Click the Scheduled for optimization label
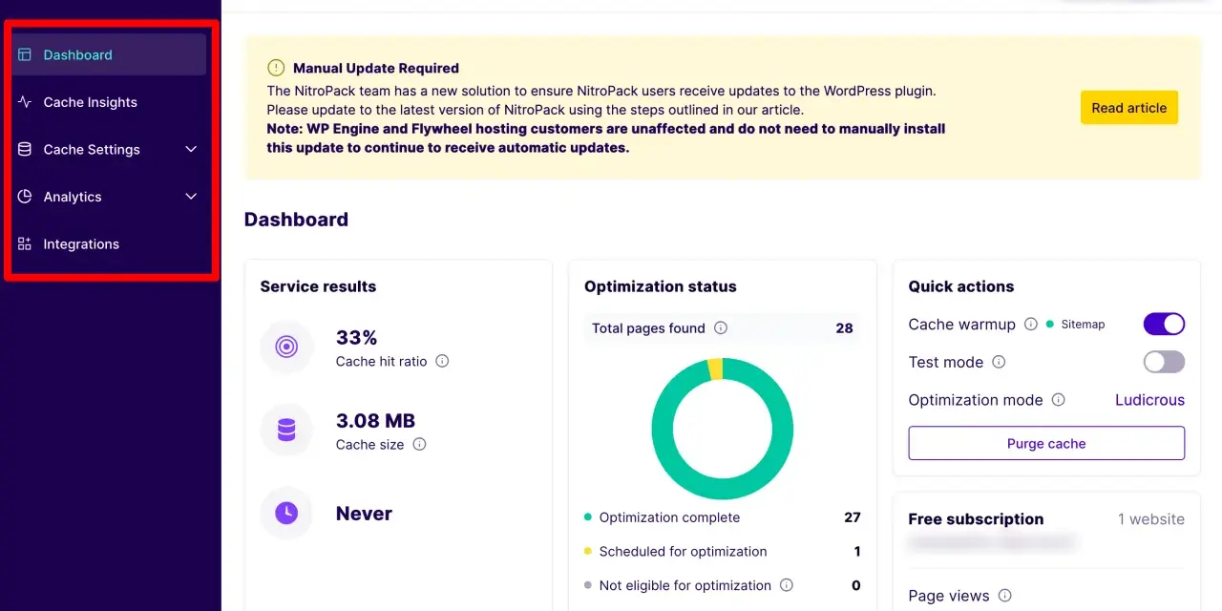This screenshot has width=1222, height=611. click(x=683, y=552)
